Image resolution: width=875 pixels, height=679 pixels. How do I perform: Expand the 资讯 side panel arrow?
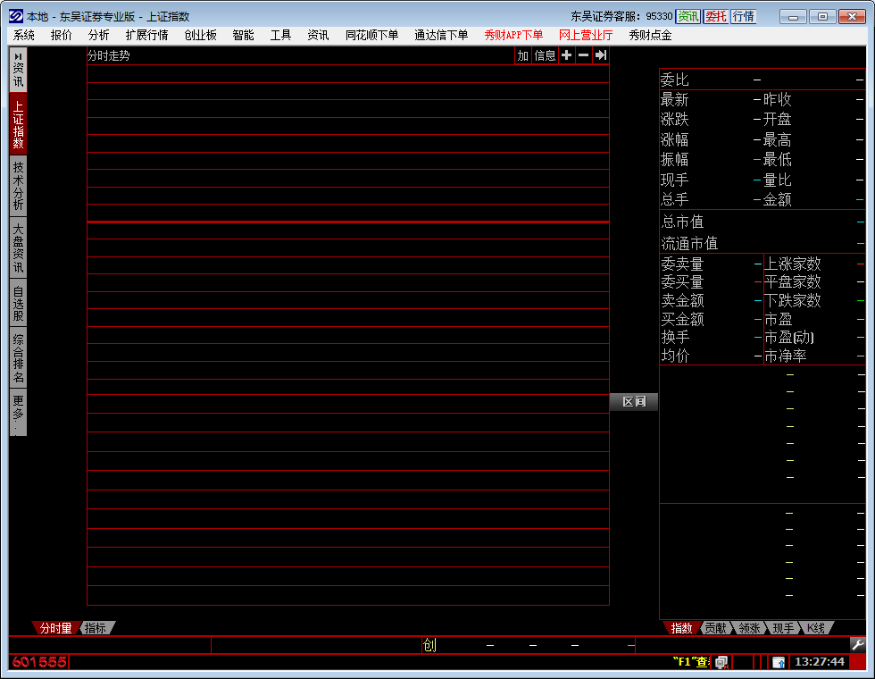(x=18, y=56)
